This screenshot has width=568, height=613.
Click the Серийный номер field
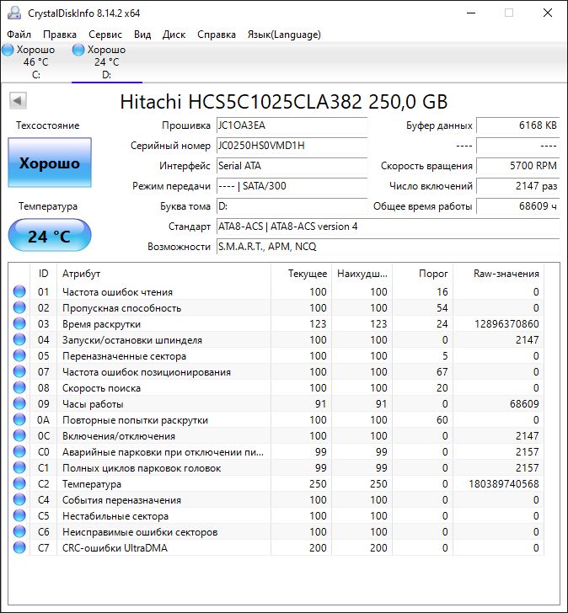[x=291, y=146]
